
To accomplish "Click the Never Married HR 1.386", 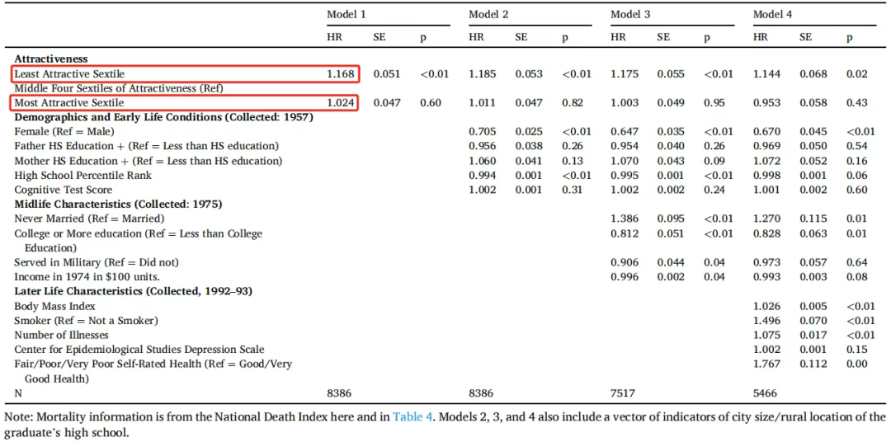I will point(625,219).
